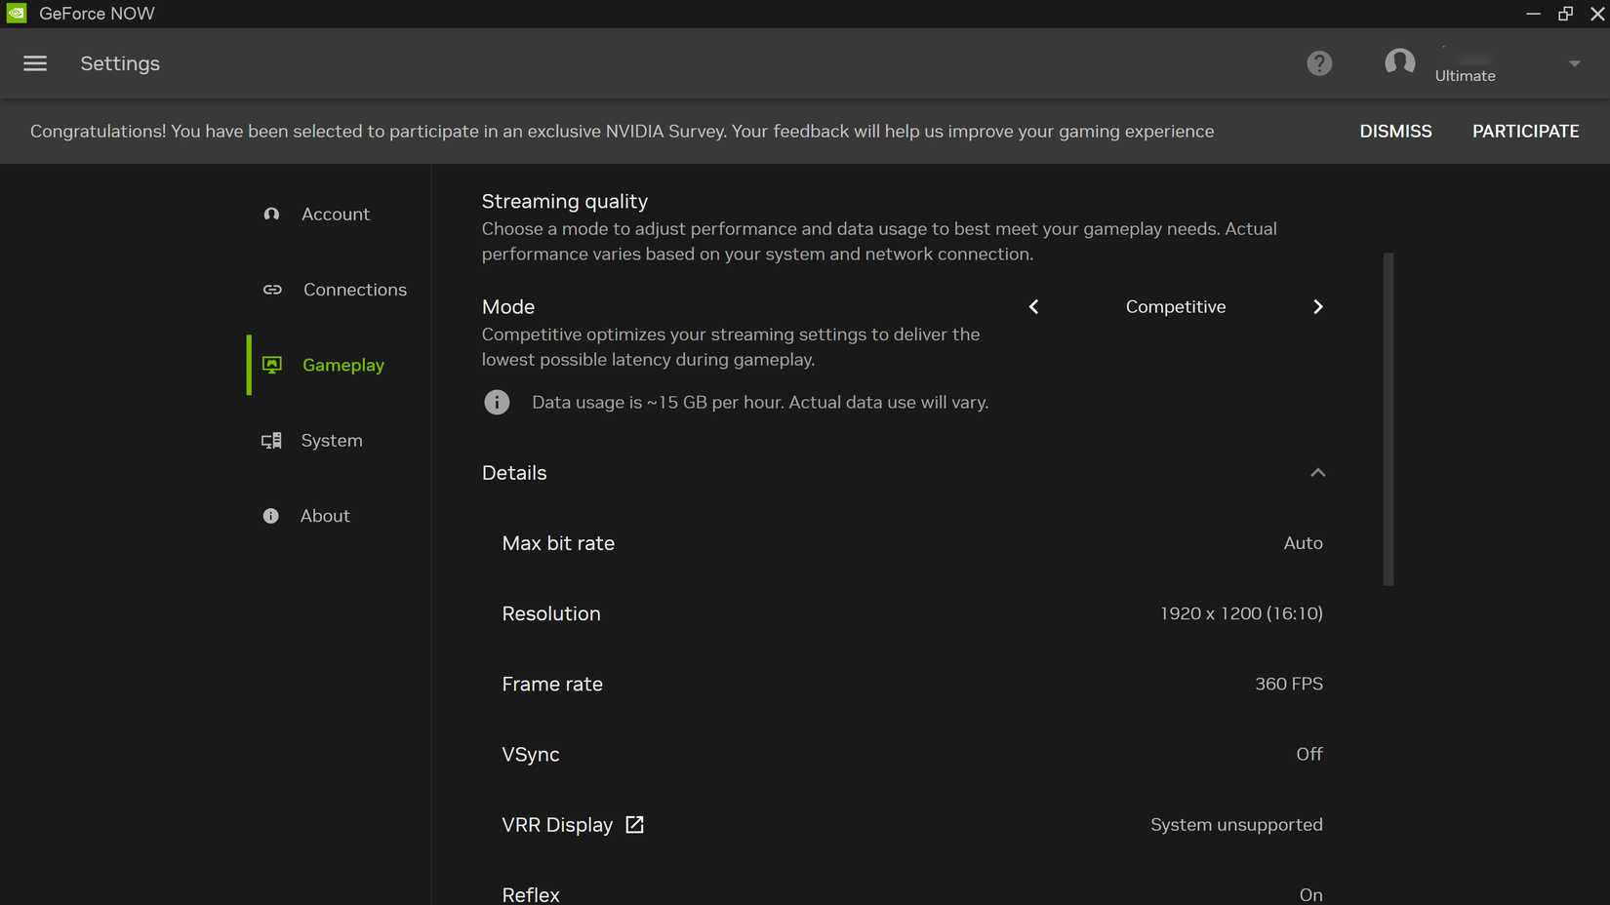
Task: Click the VRR Display label
Action: (x=557, y=825)
